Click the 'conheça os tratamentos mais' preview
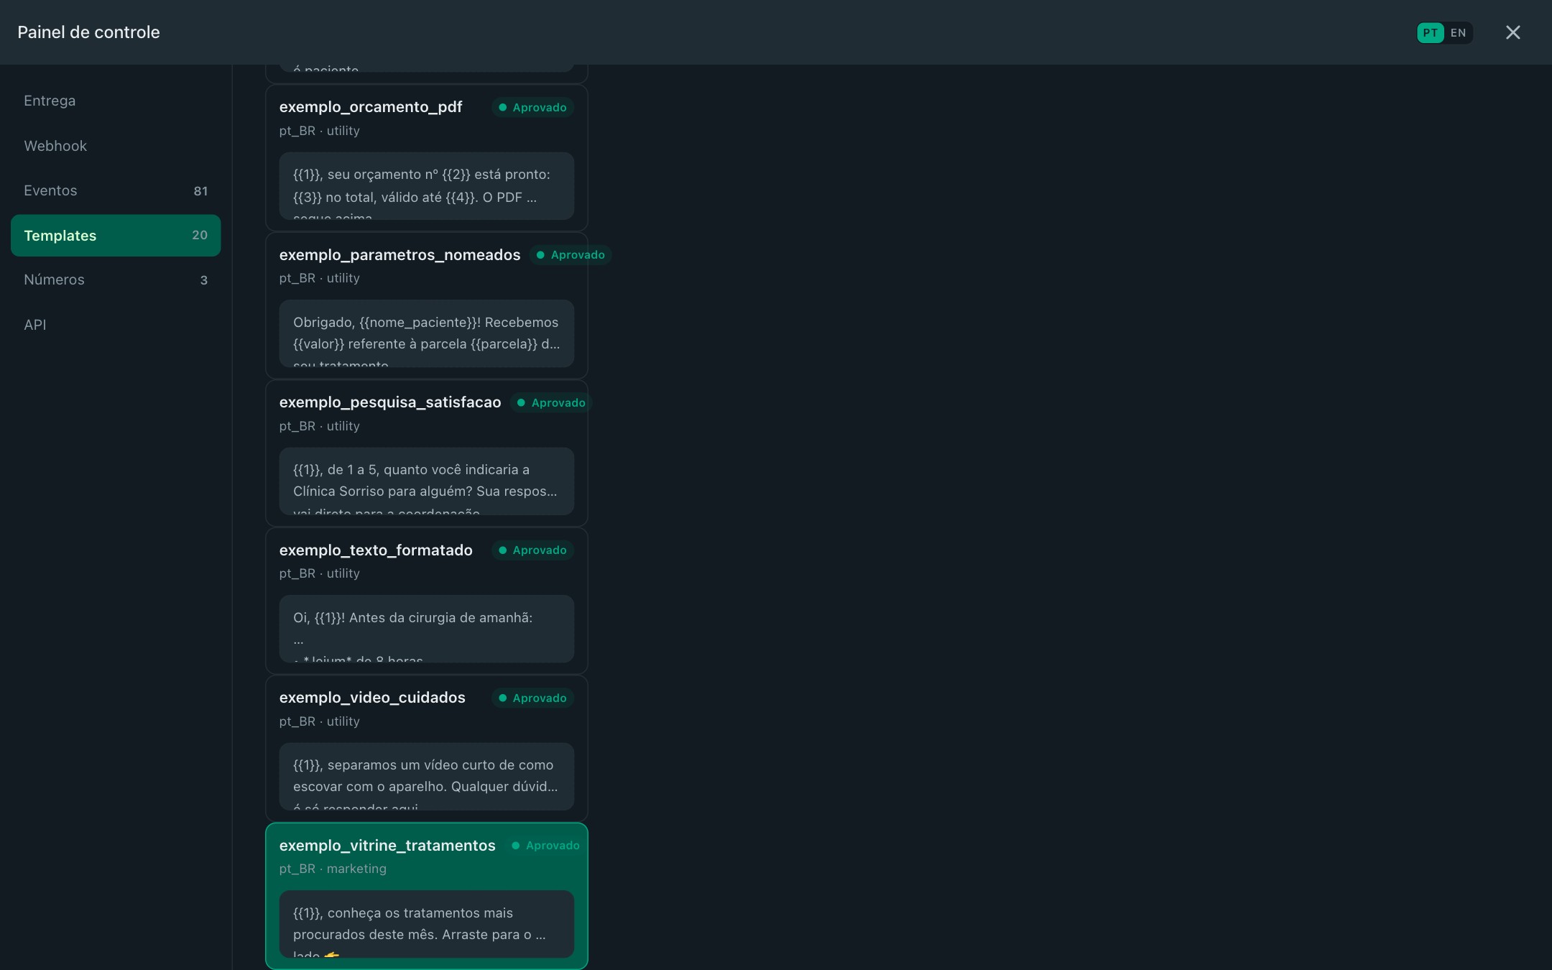The height and width of the screenshot is (970, 1552). (x=427, y=924)
